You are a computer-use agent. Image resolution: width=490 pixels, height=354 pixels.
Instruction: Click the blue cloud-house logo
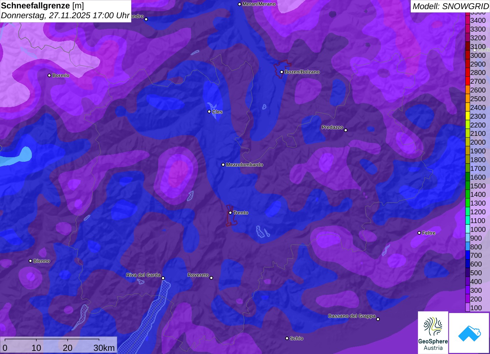(x=469, y=333)
